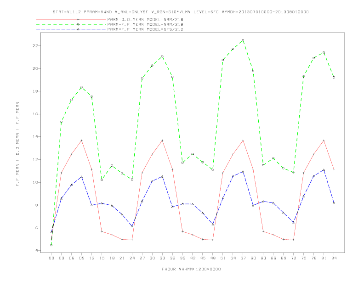
Task: Click x-axis tick label 27
Action: coord(142,258)
